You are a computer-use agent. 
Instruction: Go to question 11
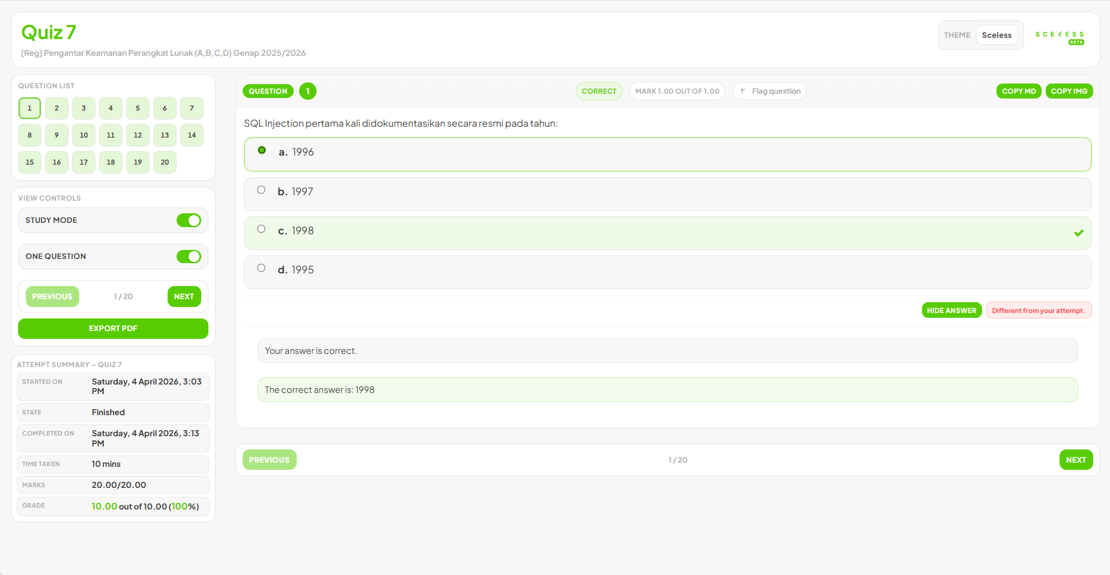coord(111,135)
